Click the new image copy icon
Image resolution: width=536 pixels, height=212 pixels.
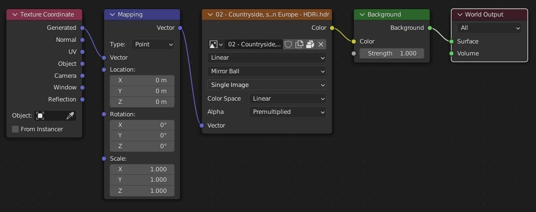(299, 44)
